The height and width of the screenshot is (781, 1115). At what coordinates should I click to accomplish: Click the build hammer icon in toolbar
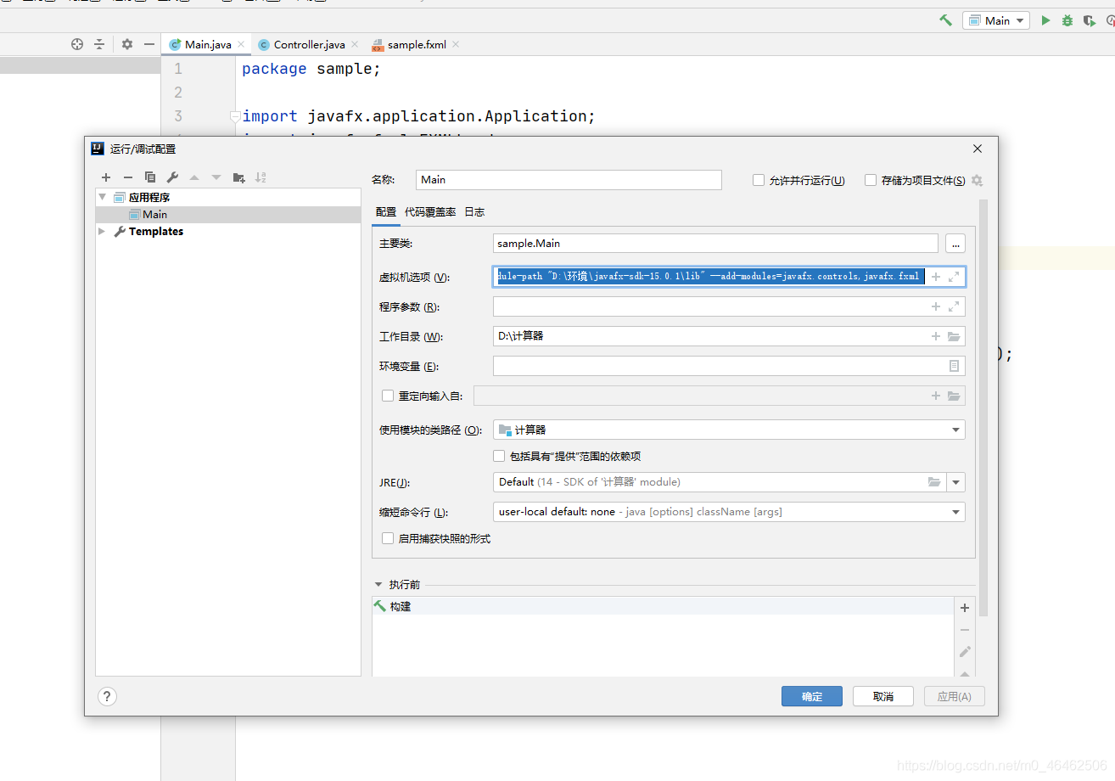(x=945, y=20)
